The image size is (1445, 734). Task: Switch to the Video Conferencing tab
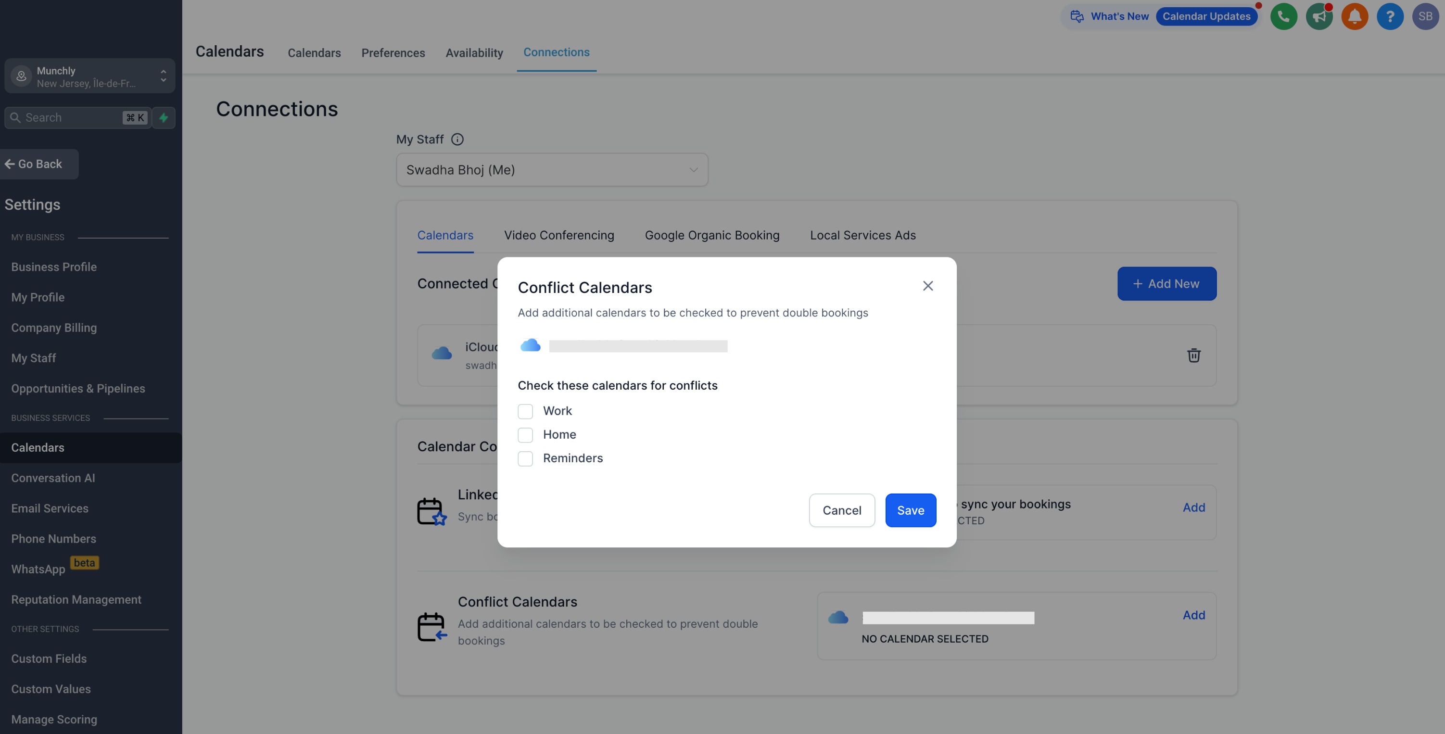point(558,236)
